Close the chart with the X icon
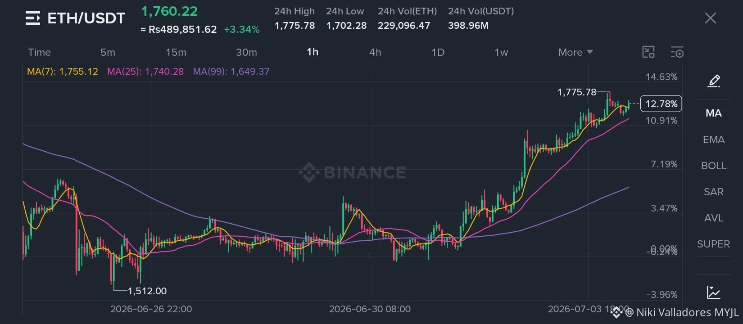 coord(710,18)
